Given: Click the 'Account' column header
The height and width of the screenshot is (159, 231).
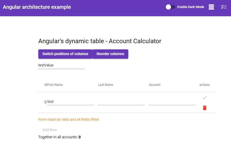Looking at the screenshot, I should [x=154, y=85].
